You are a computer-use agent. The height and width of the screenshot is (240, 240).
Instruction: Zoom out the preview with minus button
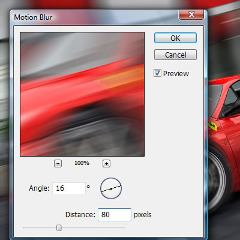coord(58,164)
